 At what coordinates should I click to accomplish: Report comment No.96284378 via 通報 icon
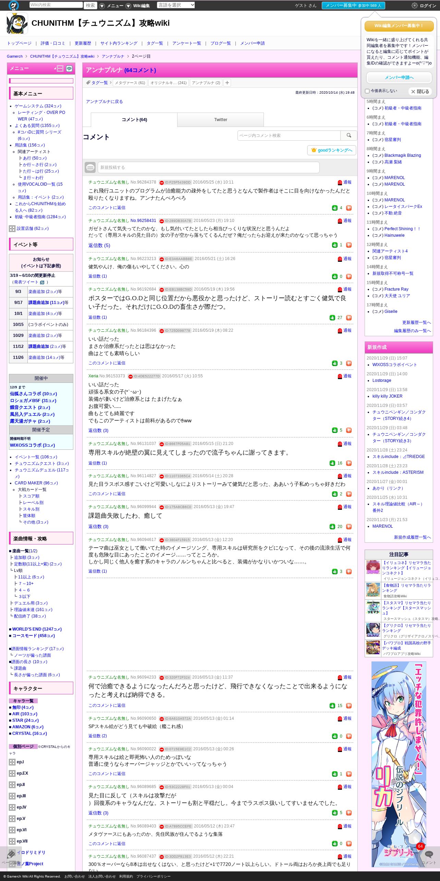click(x=340, y=183)
